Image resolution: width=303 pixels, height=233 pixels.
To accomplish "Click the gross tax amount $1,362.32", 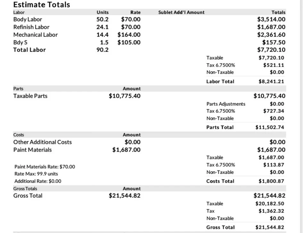I will pyautogui.click(x=271, y=211).
